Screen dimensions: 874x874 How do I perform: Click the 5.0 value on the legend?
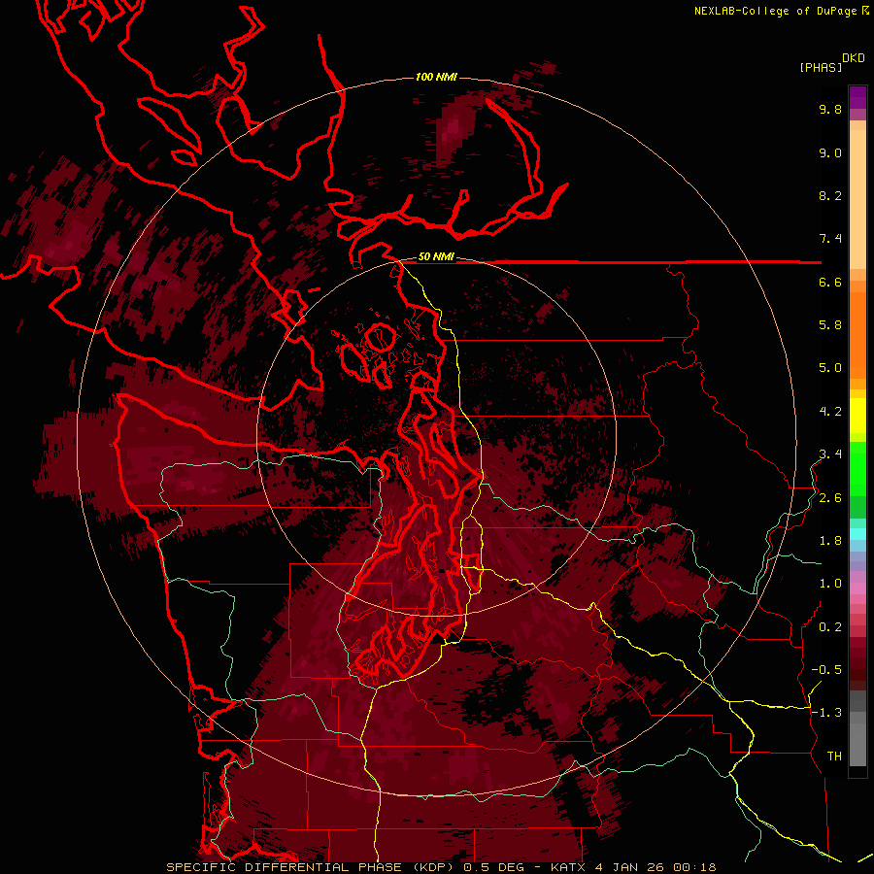(x=830, y=368)
